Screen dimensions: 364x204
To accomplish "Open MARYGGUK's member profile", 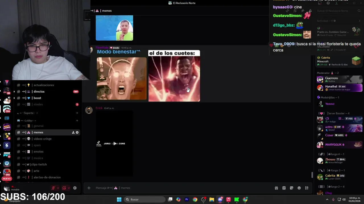I will coord(340,144).
